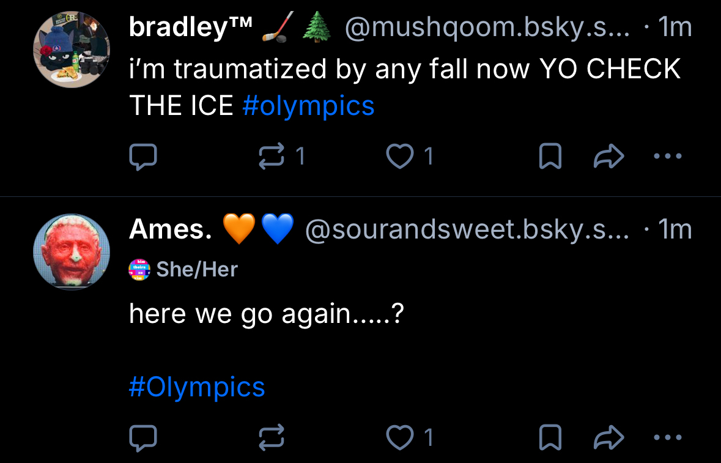View bradley's profile via avatar picture
Viewport: 721px width, 463px height.
71,50
